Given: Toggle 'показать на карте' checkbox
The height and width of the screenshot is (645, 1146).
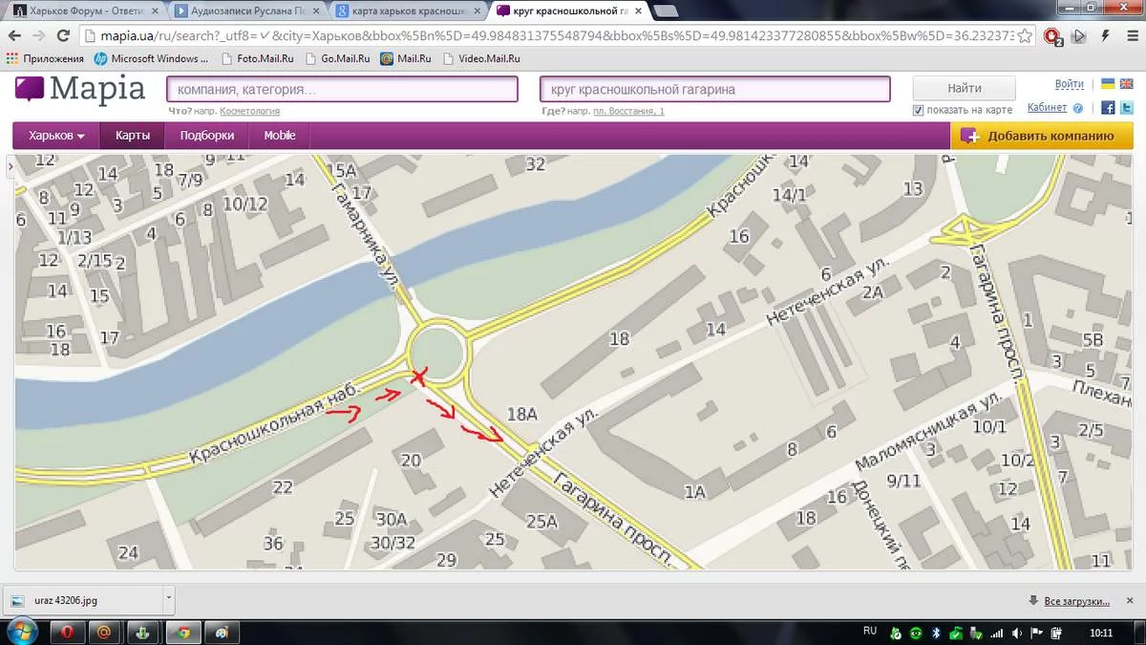Looking at the screenshot, I should tap(919, 110).
